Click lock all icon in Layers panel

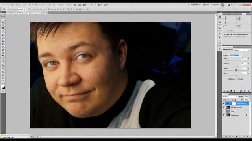click(235, 100)
